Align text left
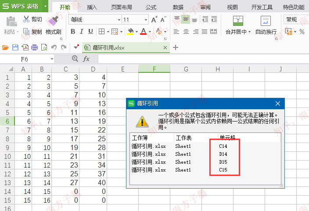The width and height of the screenshot is (309, 211). (x=176, y=32)
